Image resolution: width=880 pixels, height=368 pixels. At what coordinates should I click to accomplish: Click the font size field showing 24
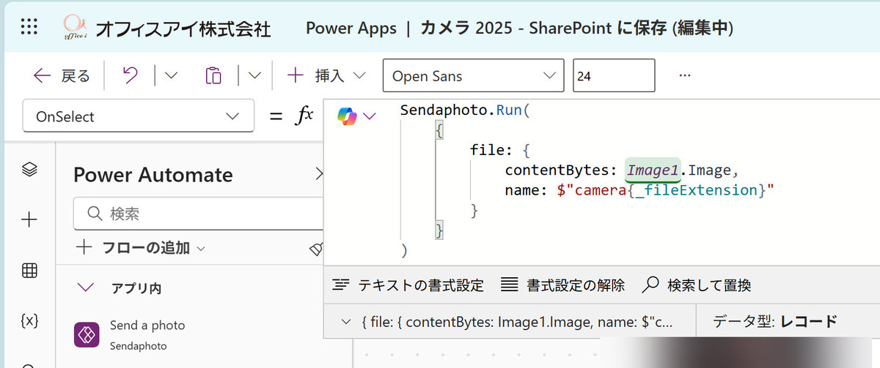[614, 76]
